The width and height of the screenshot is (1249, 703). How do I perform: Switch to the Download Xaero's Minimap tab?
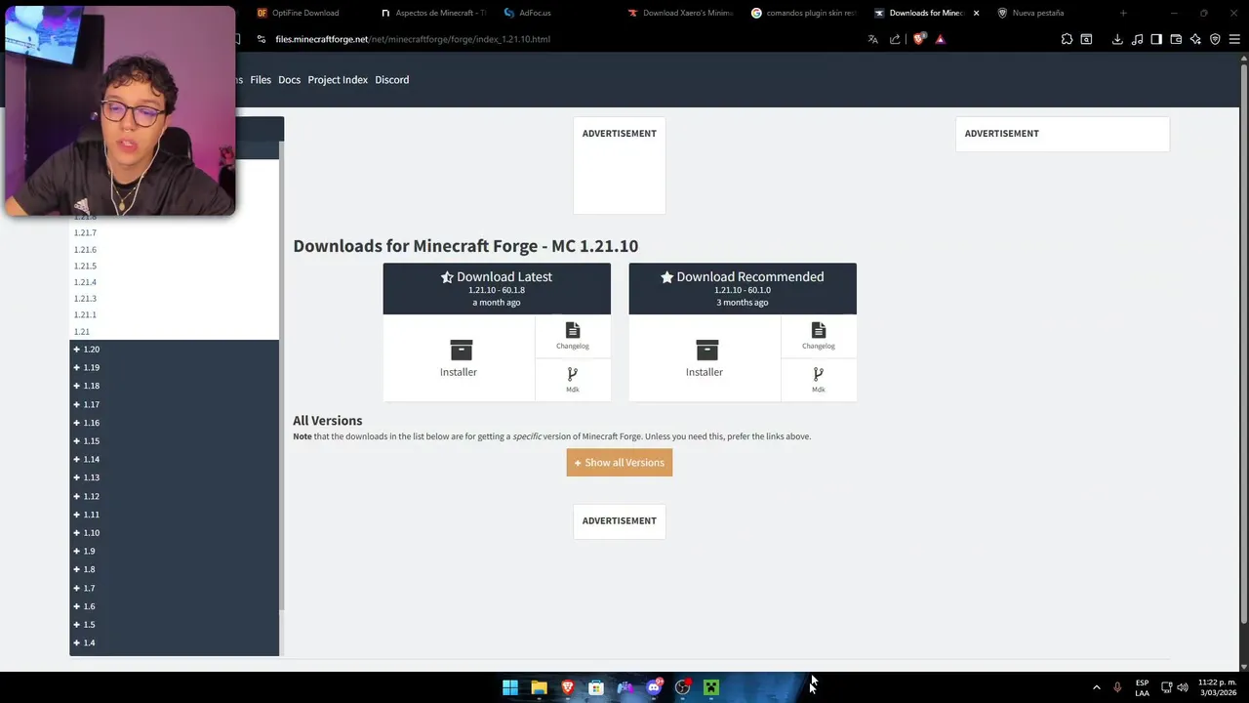pyautogui.click(x=680, y=13)
